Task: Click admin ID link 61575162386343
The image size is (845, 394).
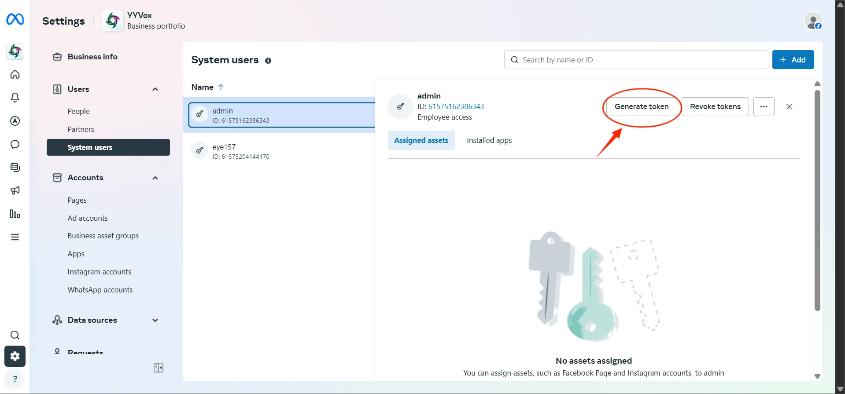Action: (x=456, y=106)
